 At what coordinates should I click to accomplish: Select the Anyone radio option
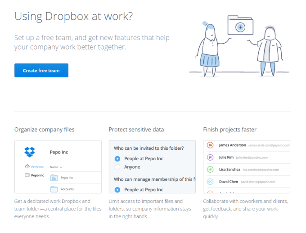click(x=117, y=167)
